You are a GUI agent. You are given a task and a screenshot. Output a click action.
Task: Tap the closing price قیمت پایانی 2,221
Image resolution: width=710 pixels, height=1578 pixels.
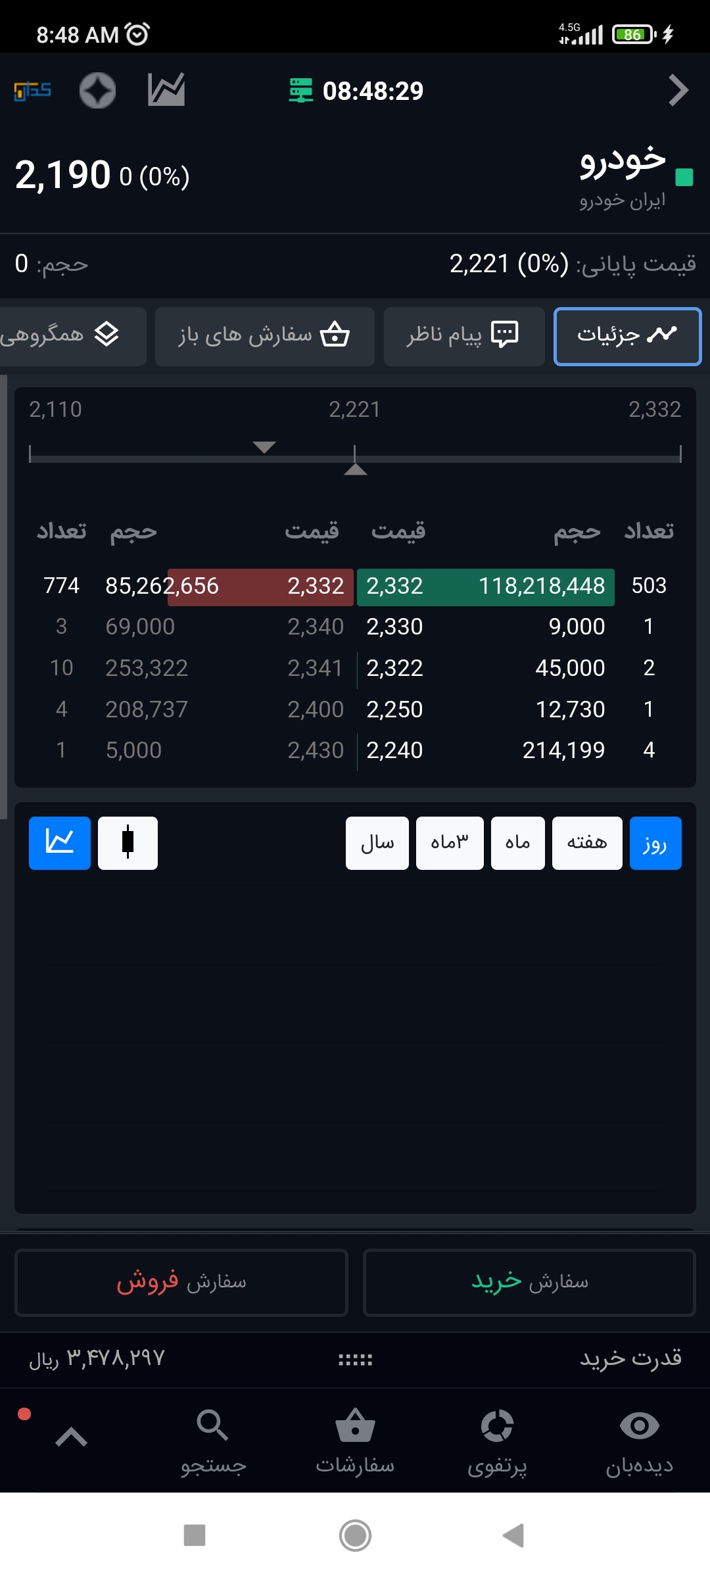(x=573, y=264)
